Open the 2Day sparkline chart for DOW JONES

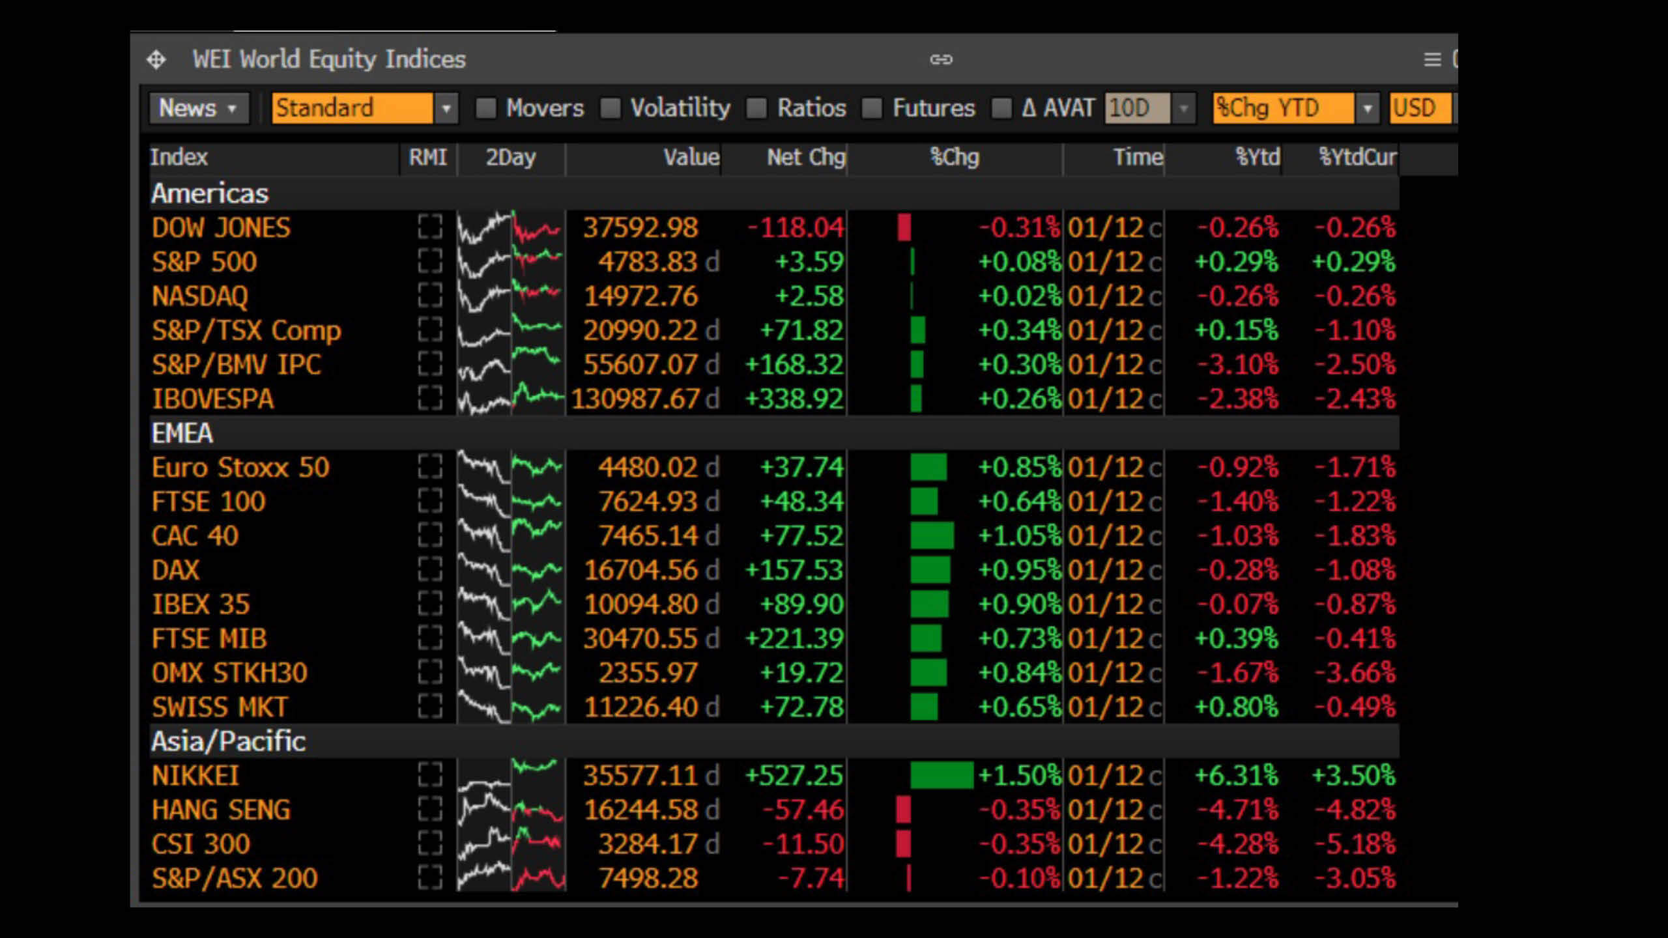tap(511, 227)
